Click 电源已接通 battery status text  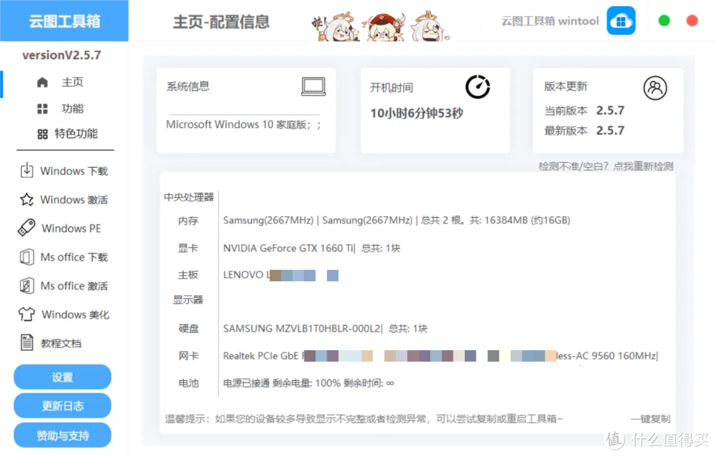coord(308,383)
